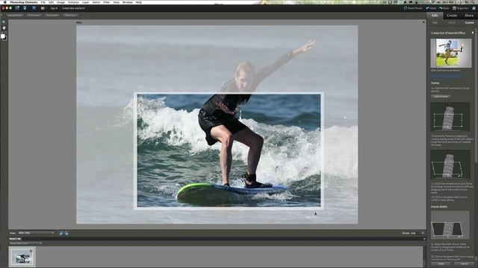
Task: Click the Redo button
Action: pos(444,8)
